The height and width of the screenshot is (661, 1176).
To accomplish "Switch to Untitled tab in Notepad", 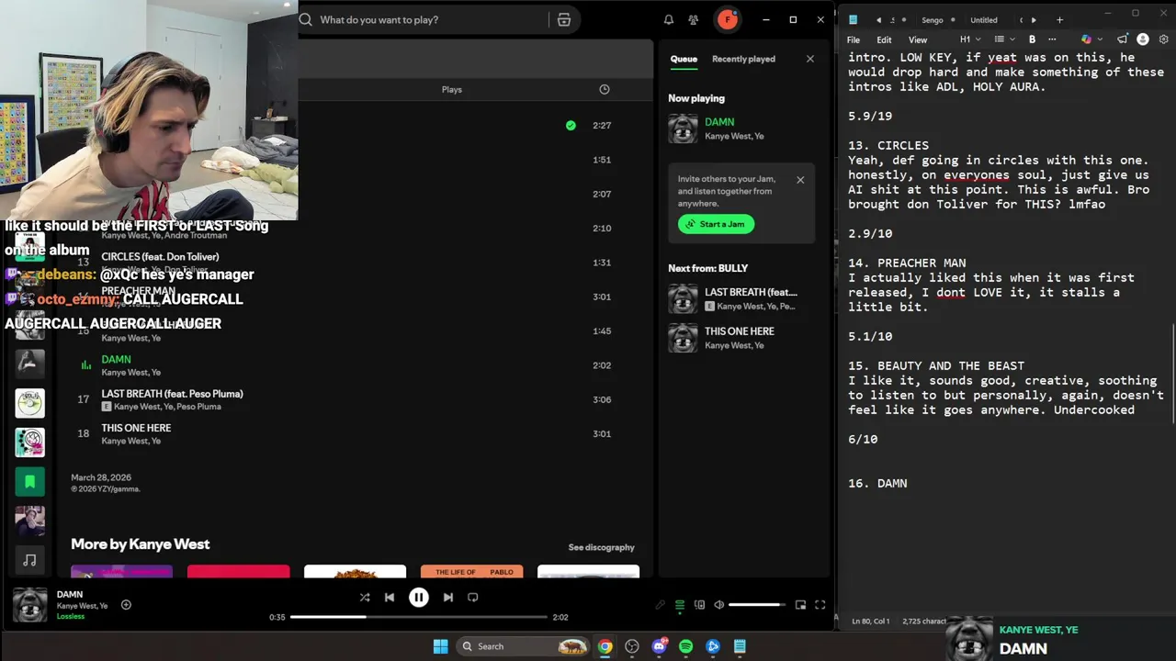I will pos(983,19).
